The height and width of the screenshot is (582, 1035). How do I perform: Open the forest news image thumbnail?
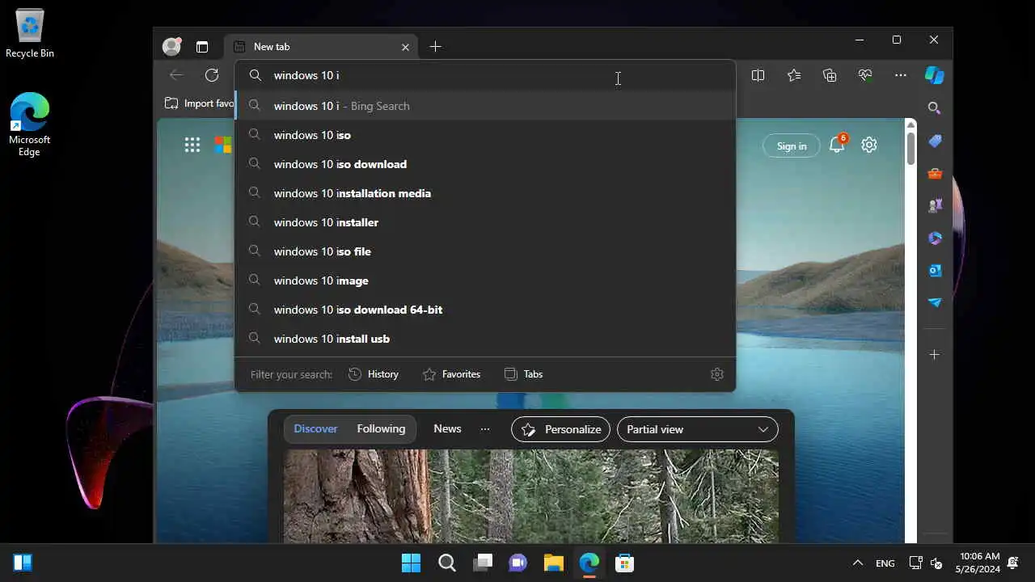[530, 496]
